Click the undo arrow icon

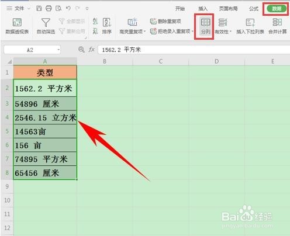pyautogui.click(x=68, y=8)
